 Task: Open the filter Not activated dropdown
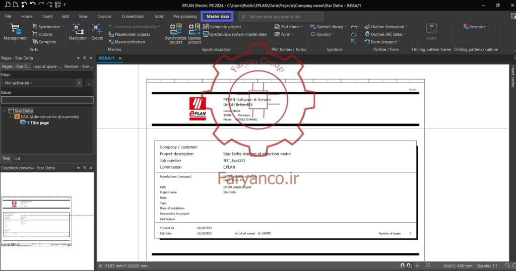79,83
